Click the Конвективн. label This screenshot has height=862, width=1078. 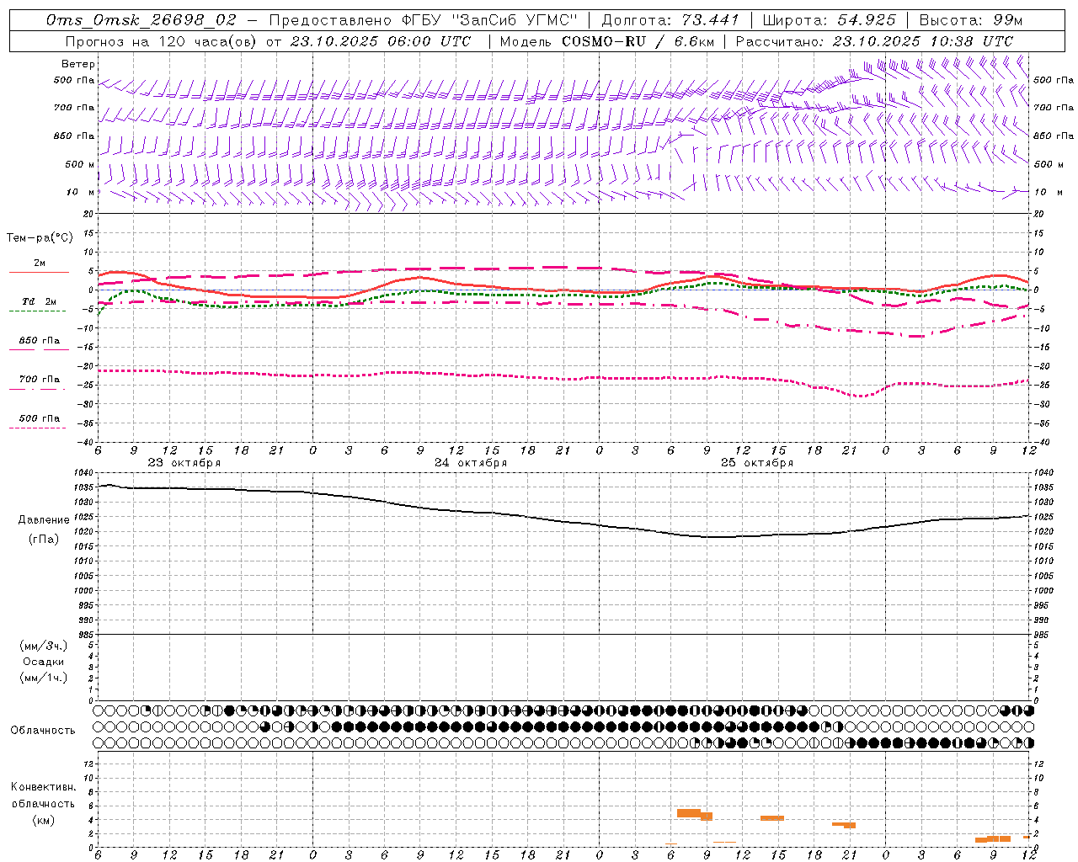[44, 787]
